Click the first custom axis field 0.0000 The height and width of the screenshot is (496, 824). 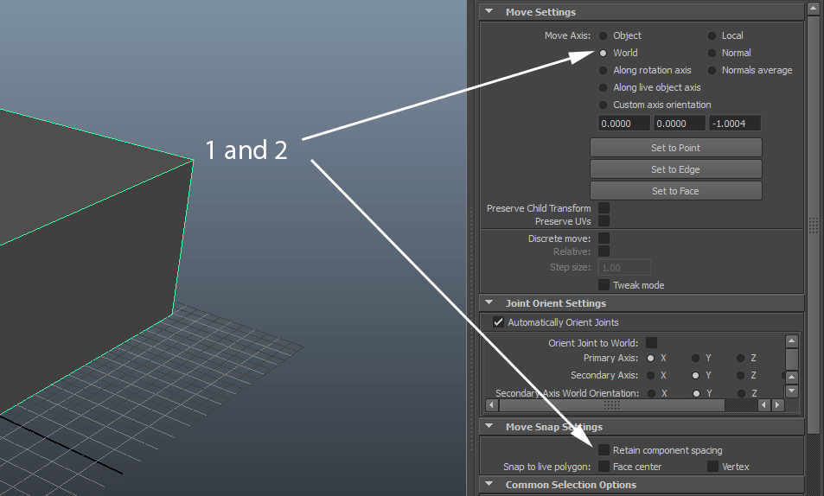[x=624, y=124]
